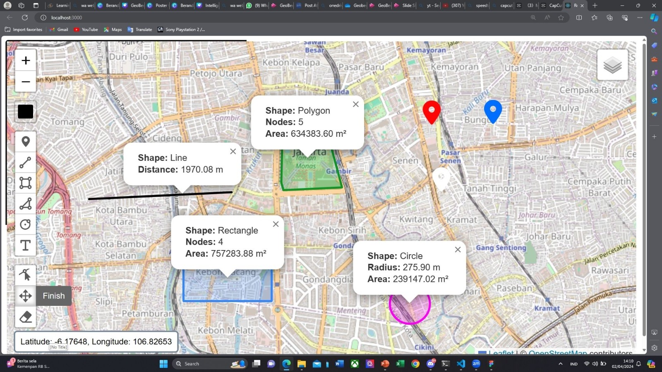
Task: Select the circle drawing tool
Action: (x=25, y=224)
